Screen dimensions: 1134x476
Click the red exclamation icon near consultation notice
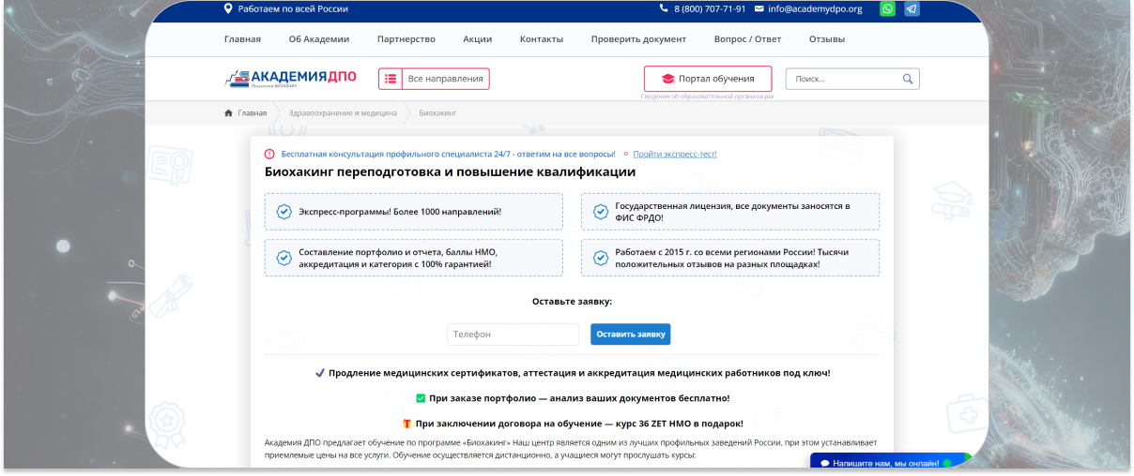269,154
